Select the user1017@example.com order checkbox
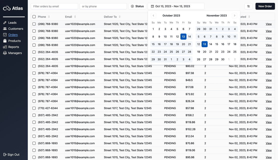Viewport: 278px width, 160px height. click(34, 108)
